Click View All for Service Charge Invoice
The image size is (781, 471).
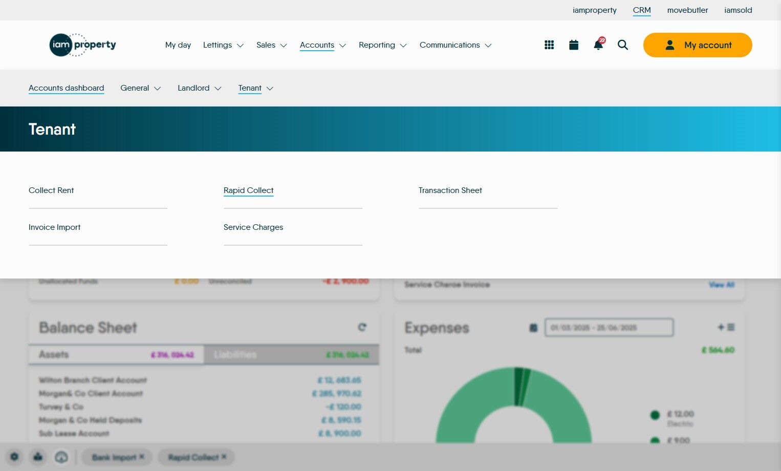pos(722,285)
